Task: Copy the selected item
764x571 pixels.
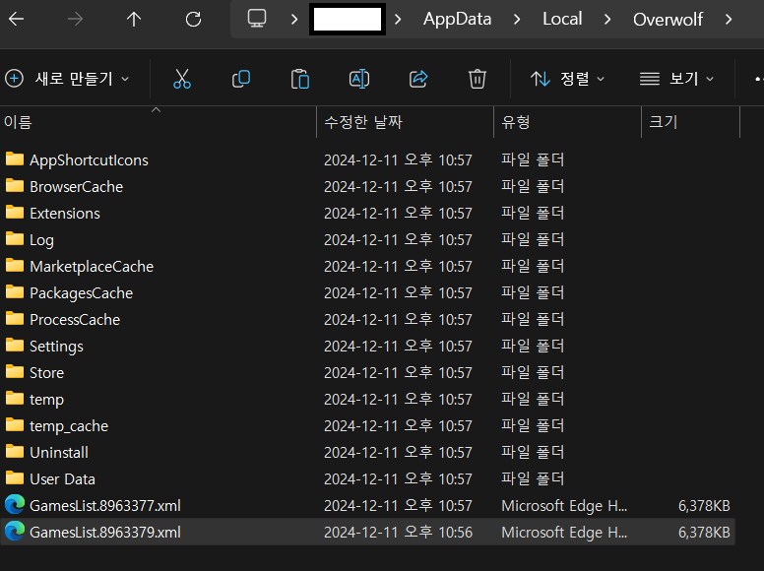Action: tap(241, 79)
